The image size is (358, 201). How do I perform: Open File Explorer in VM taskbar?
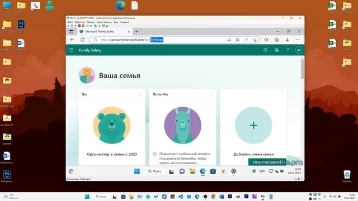(x=192, y=171)
